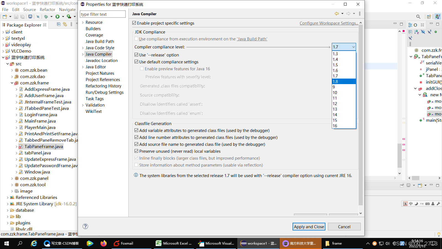Open the 'Configure Workspace Settings...' link
This screenshot has height=249, width=442.
coord(329,23)
